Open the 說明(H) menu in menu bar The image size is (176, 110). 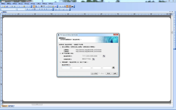[x=51, y=4]
